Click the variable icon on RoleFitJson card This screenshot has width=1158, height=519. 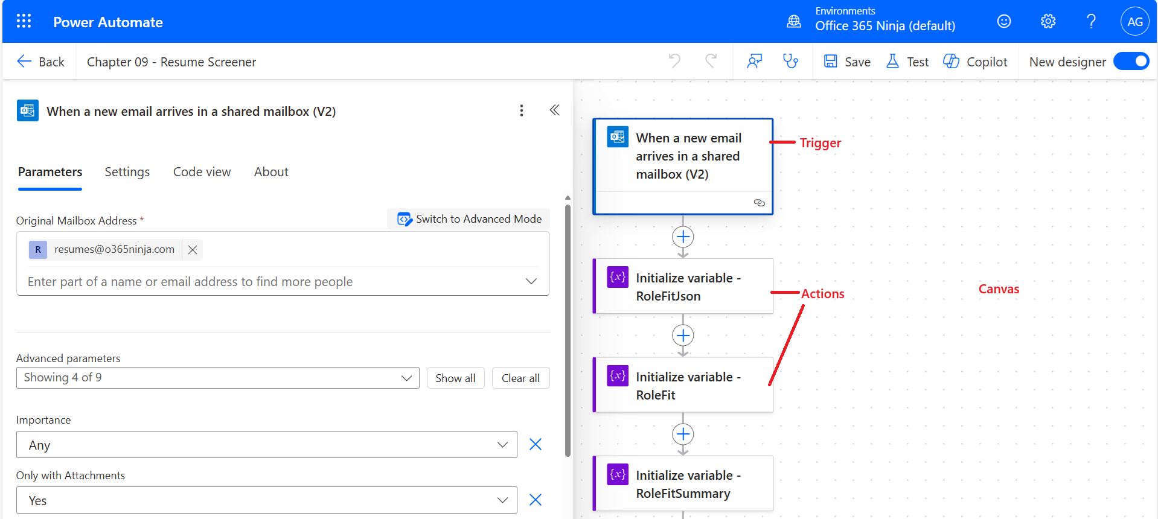(x=617, y=277)
